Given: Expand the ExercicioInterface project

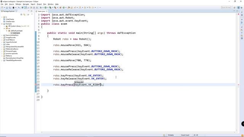Looking at the screenshot, I should click(x=2, y=35).
